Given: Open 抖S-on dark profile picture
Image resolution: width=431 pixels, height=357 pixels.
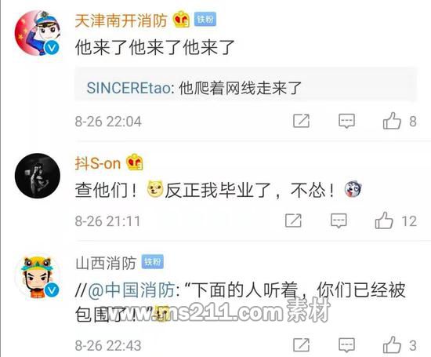Looking at the screenshot, I should point(38,176).
